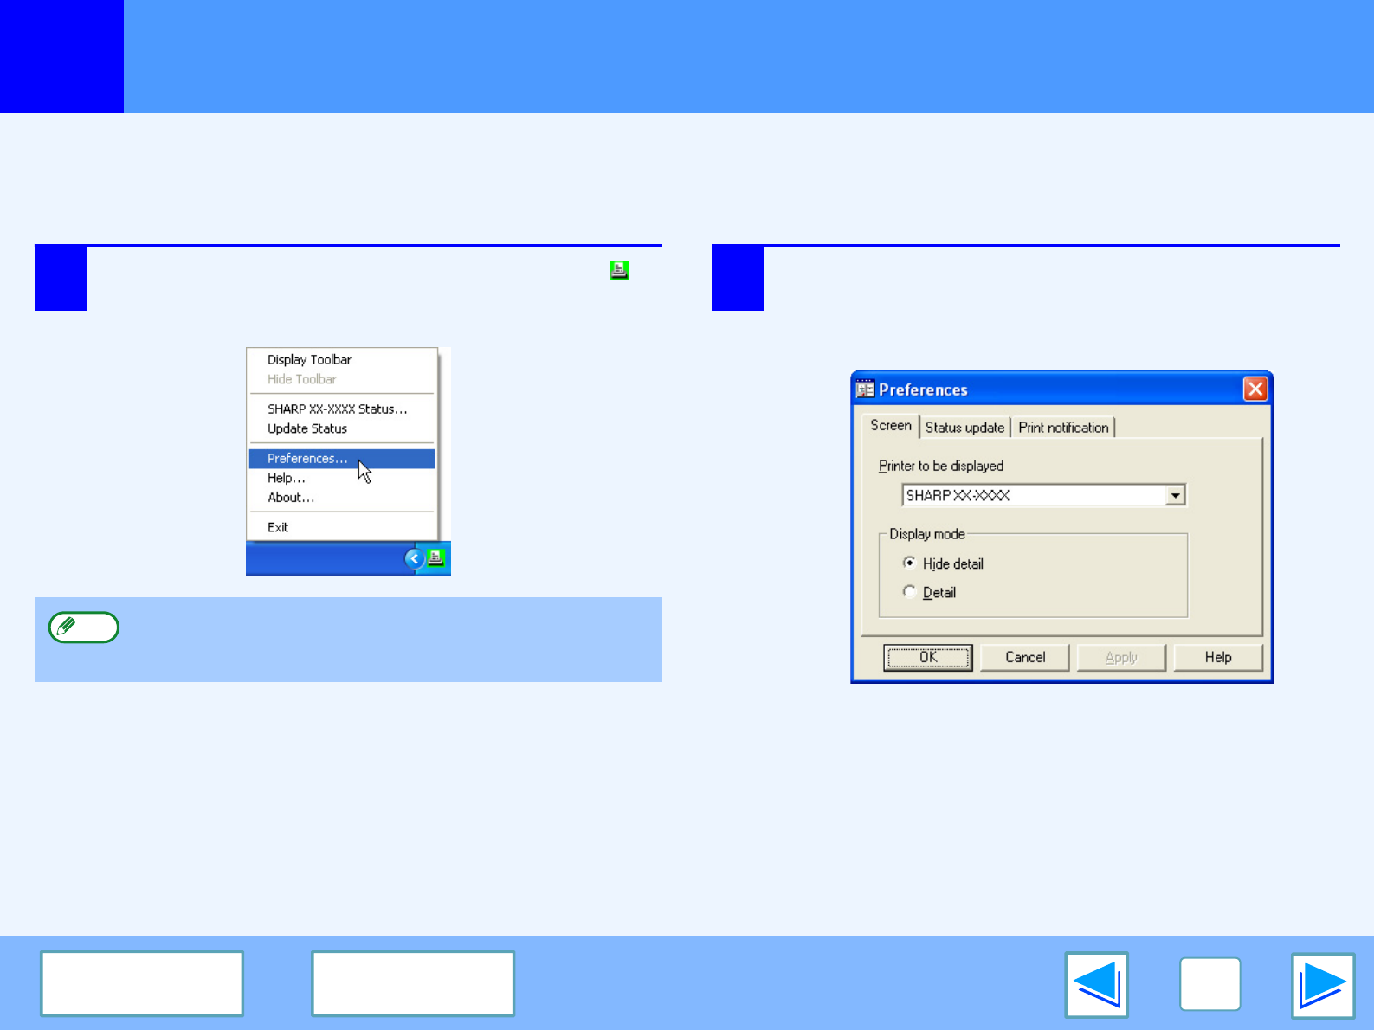
Task: Expand the Printer to be displayed dropdown
Action: (1175, 496)
